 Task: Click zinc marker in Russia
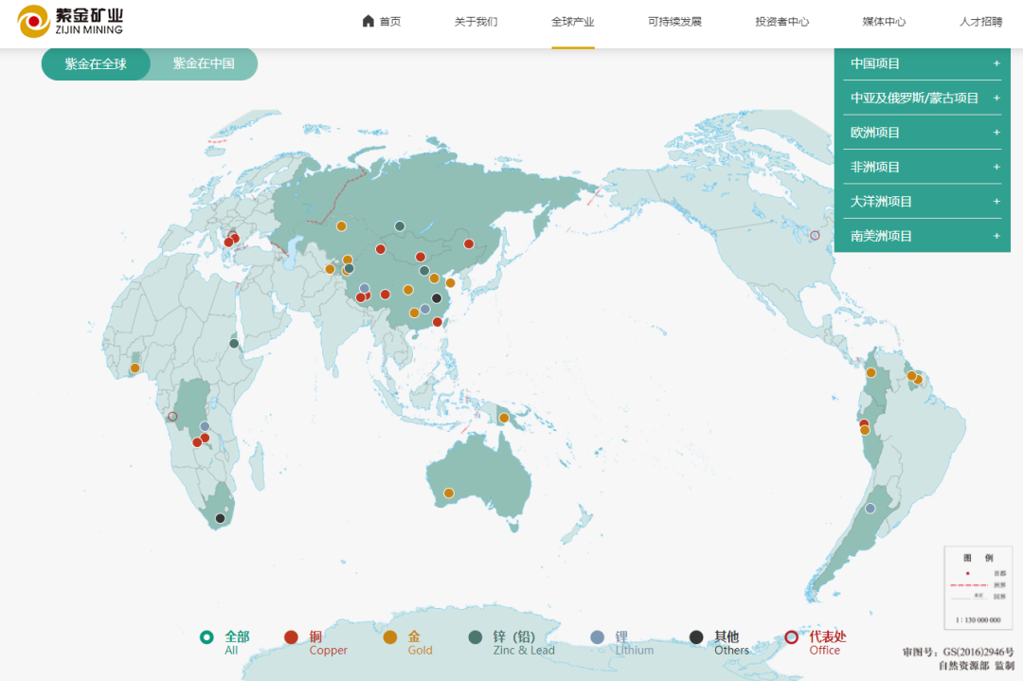[x=400, y=226]
